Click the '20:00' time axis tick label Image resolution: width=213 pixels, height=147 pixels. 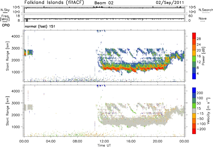point(158,141)
